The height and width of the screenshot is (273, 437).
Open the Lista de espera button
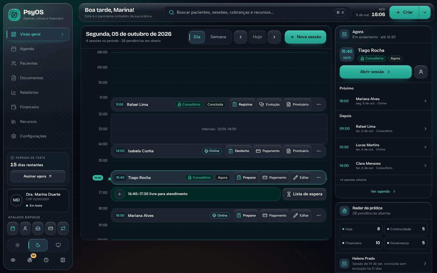point(304,194)
